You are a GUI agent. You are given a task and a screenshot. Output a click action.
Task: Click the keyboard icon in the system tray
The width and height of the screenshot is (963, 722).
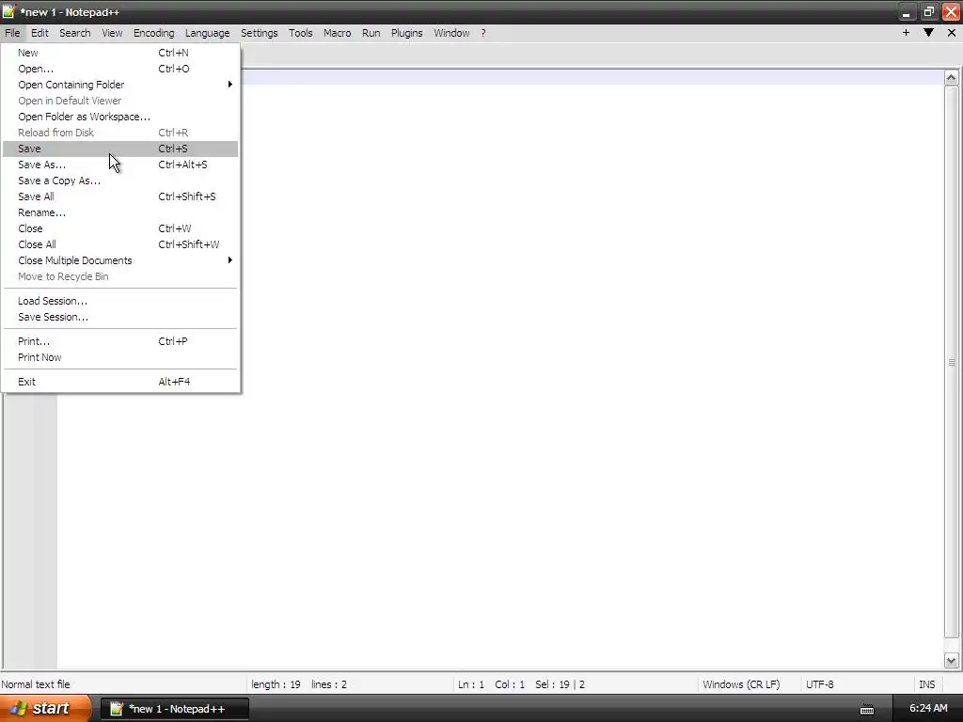coord(866,709)
